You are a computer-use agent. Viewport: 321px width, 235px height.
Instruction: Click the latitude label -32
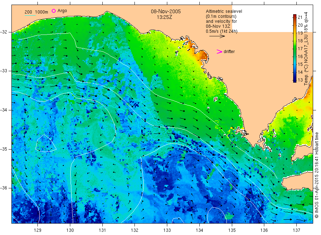coord(4,32)
